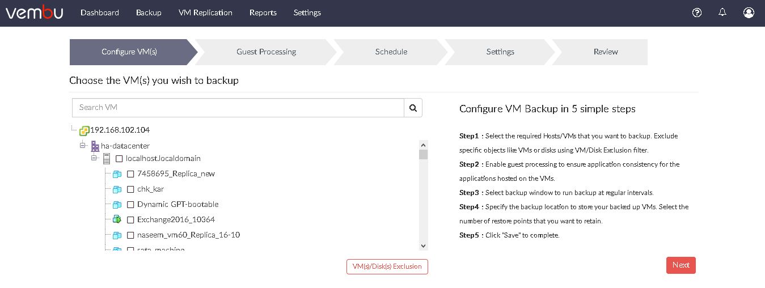Open the Reports menu
The image size is (765, 288).
(x=263, y=12)
